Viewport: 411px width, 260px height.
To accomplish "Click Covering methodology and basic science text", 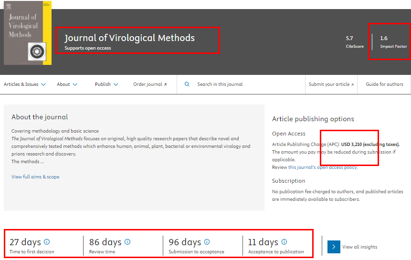I will (55, 131).
